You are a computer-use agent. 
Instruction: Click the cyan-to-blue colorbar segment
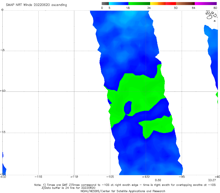point(119,4)
